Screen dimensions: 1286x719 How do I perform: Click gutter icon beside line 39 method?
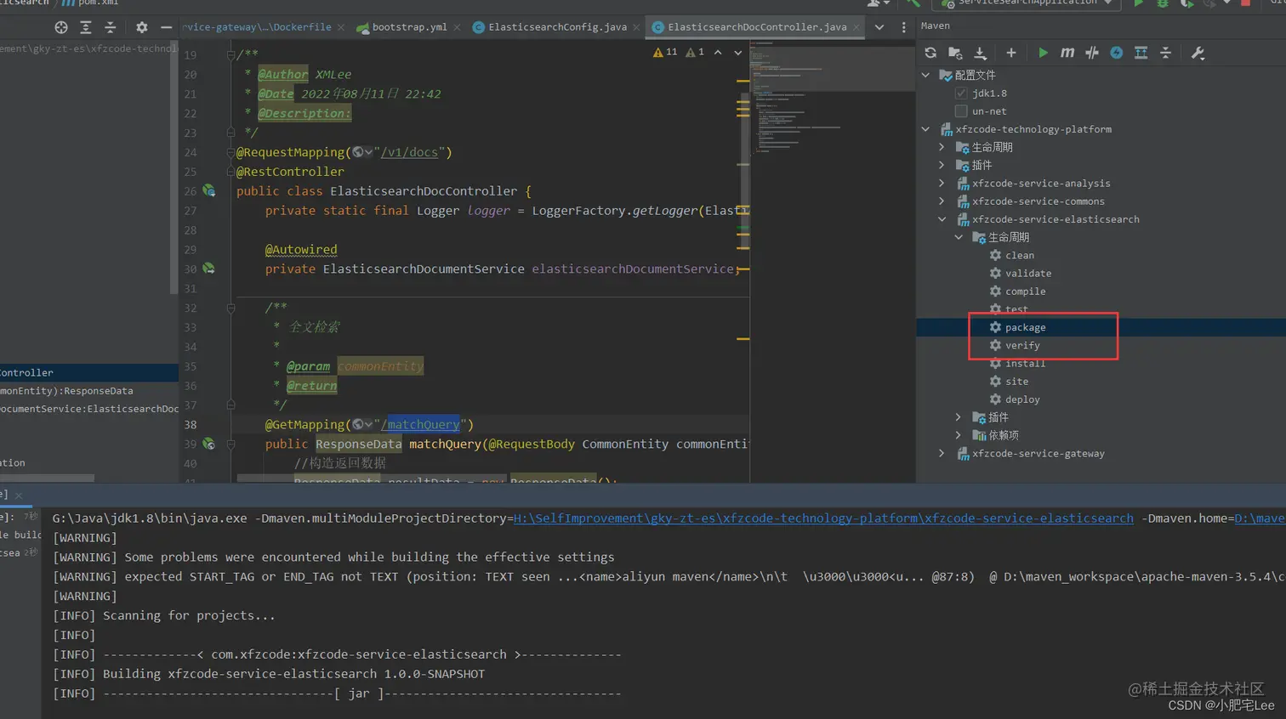point(209,444)
